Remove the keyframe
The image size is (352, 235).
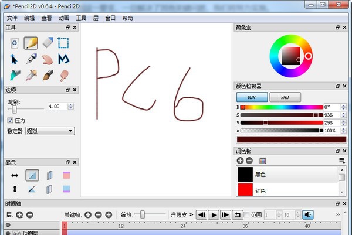click(99, 215)
